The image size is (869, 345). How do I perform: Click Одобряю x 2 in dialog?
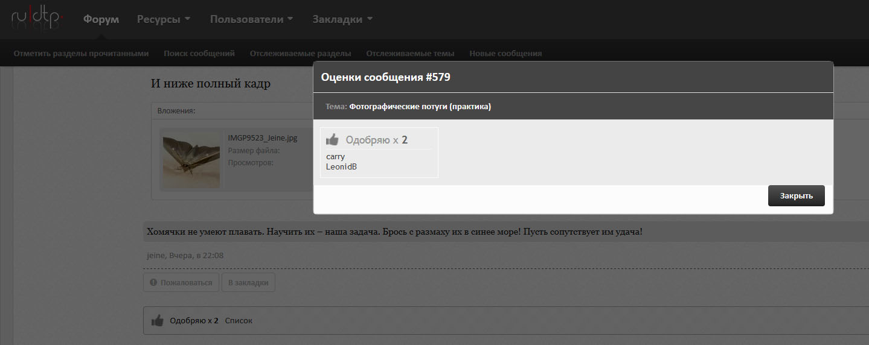(x=376, y=140)
